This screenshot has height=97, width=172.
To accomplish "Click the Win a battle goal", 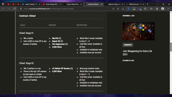I will click(28, 38).
